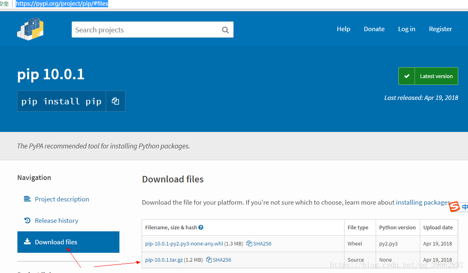Click the Upload date column header

(438, 227)
